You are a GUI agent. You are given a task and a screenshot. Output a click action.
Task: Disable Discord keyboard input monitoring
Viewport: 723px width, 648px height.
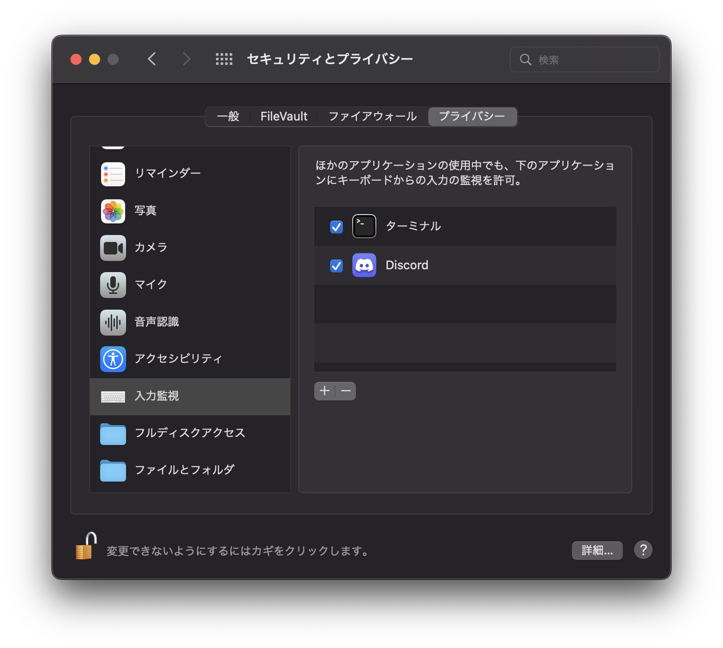pyautogui.click(x=336, y=265)
